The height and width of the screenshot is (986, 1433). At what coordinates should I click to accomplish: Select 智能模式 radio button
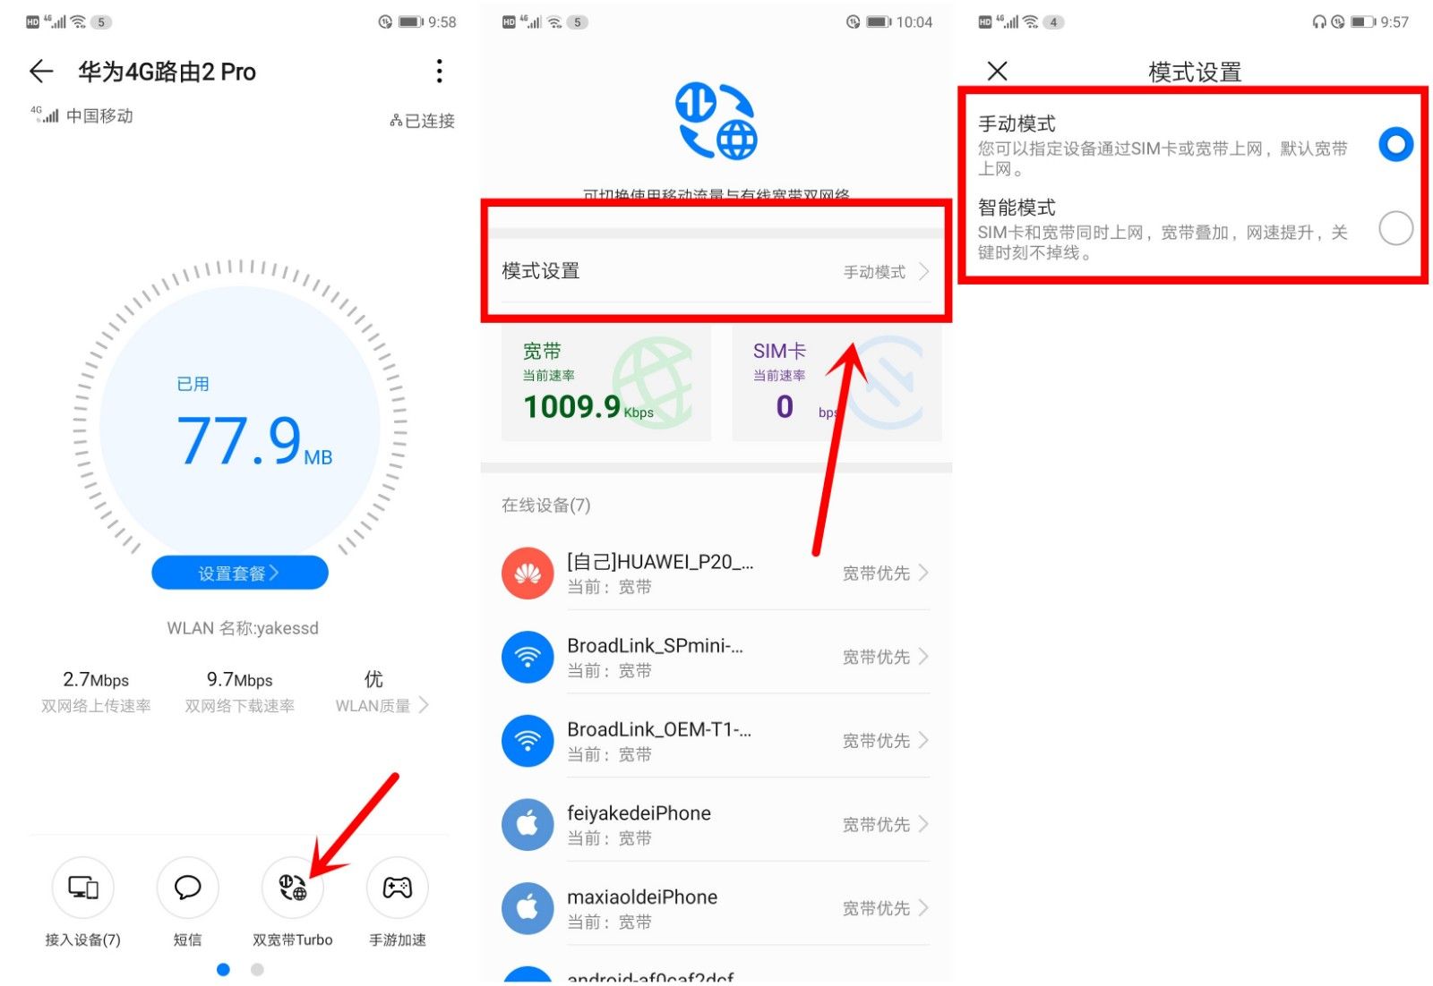tap(1395, 228)
